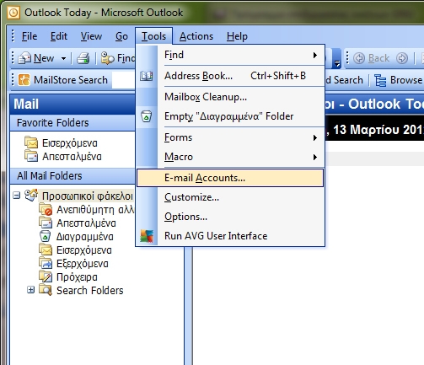Click the MailStore Search orange icon
This screenshot has width=424, height=365.
pyautogui.click(x=24, y=80)
